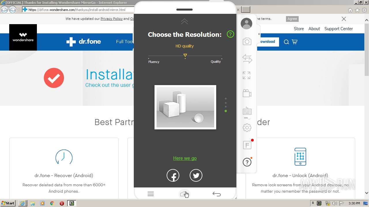This screenshot has width=369, height=207.
Task: Click the Recover clock icon on card
Action: 64,157
